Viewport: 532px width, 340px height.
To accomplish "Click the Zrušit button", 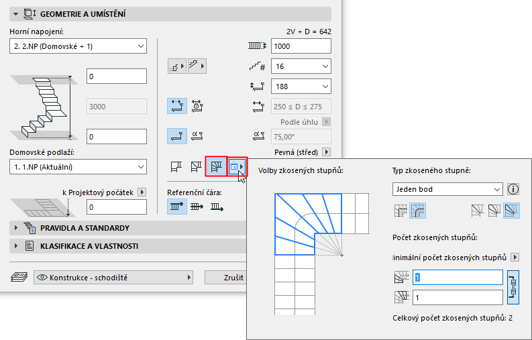I will pos(233,277).
